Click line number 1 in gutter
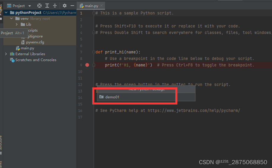 [81, 13]
